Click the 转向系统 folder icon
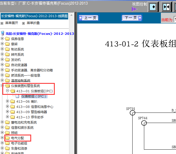The image size is (176, 154). point(7,55)
